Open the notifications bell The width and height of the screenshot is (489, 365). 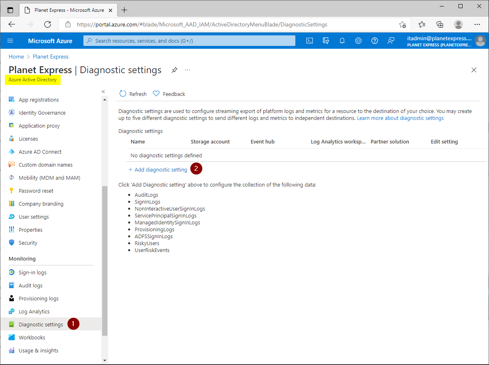(x=342, y=41)
